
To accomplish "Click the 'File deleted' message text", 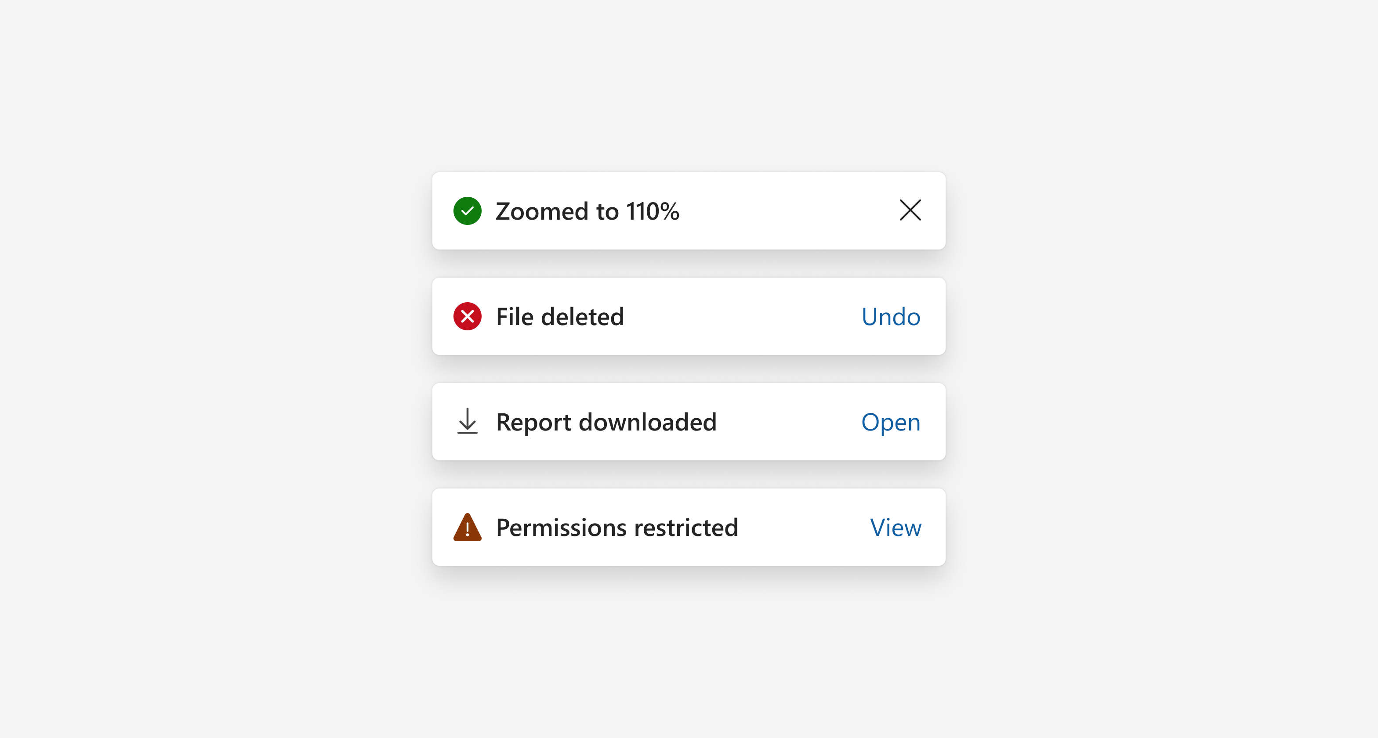I will click(560, 317).
